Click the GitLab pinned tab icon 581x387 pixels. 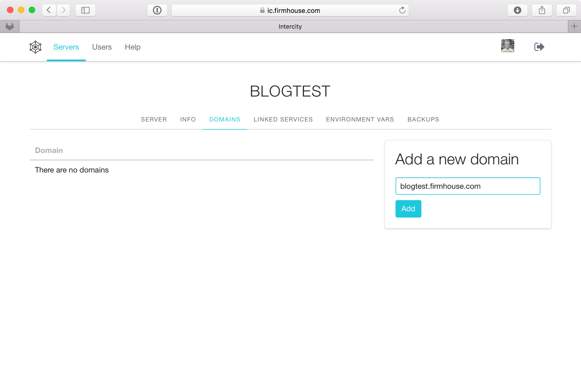click(x=10, y=27)
